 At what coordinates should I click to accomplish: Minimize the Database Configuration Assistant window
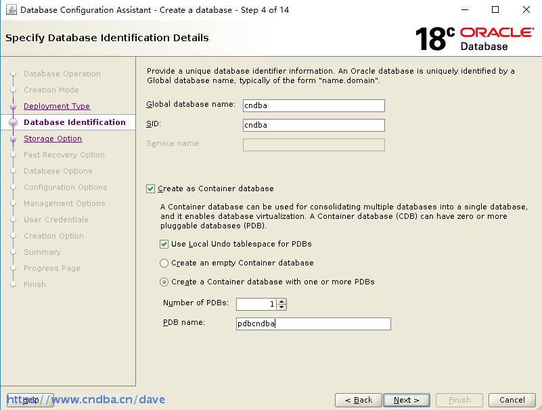(465, 9)
